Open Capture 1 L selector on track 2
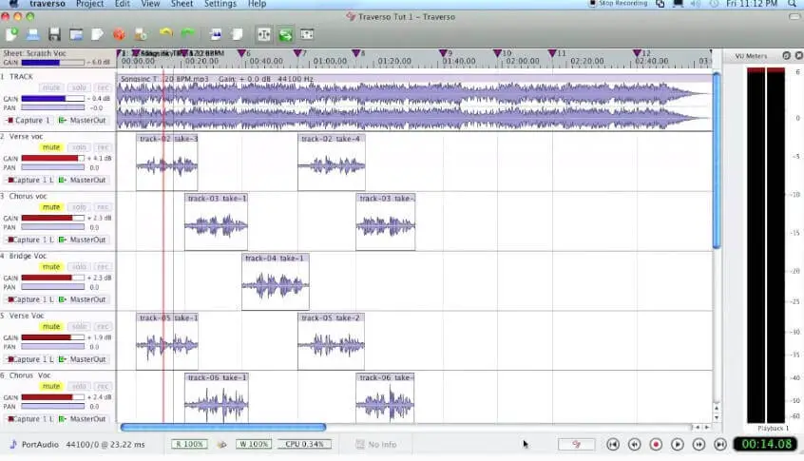The image size is (804, 461). click(30, 181)
